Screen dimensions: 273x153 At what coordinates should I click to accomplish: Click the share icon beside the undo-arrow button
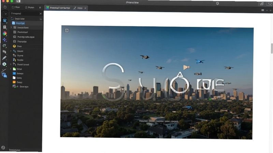point(262,4)
